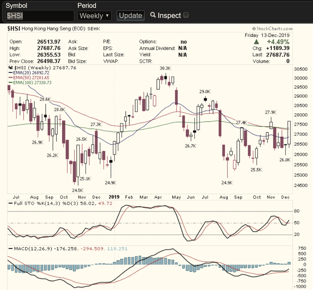313x290 pixels.
Task: Click the 24500 price axis label
Action: [301, 185]
